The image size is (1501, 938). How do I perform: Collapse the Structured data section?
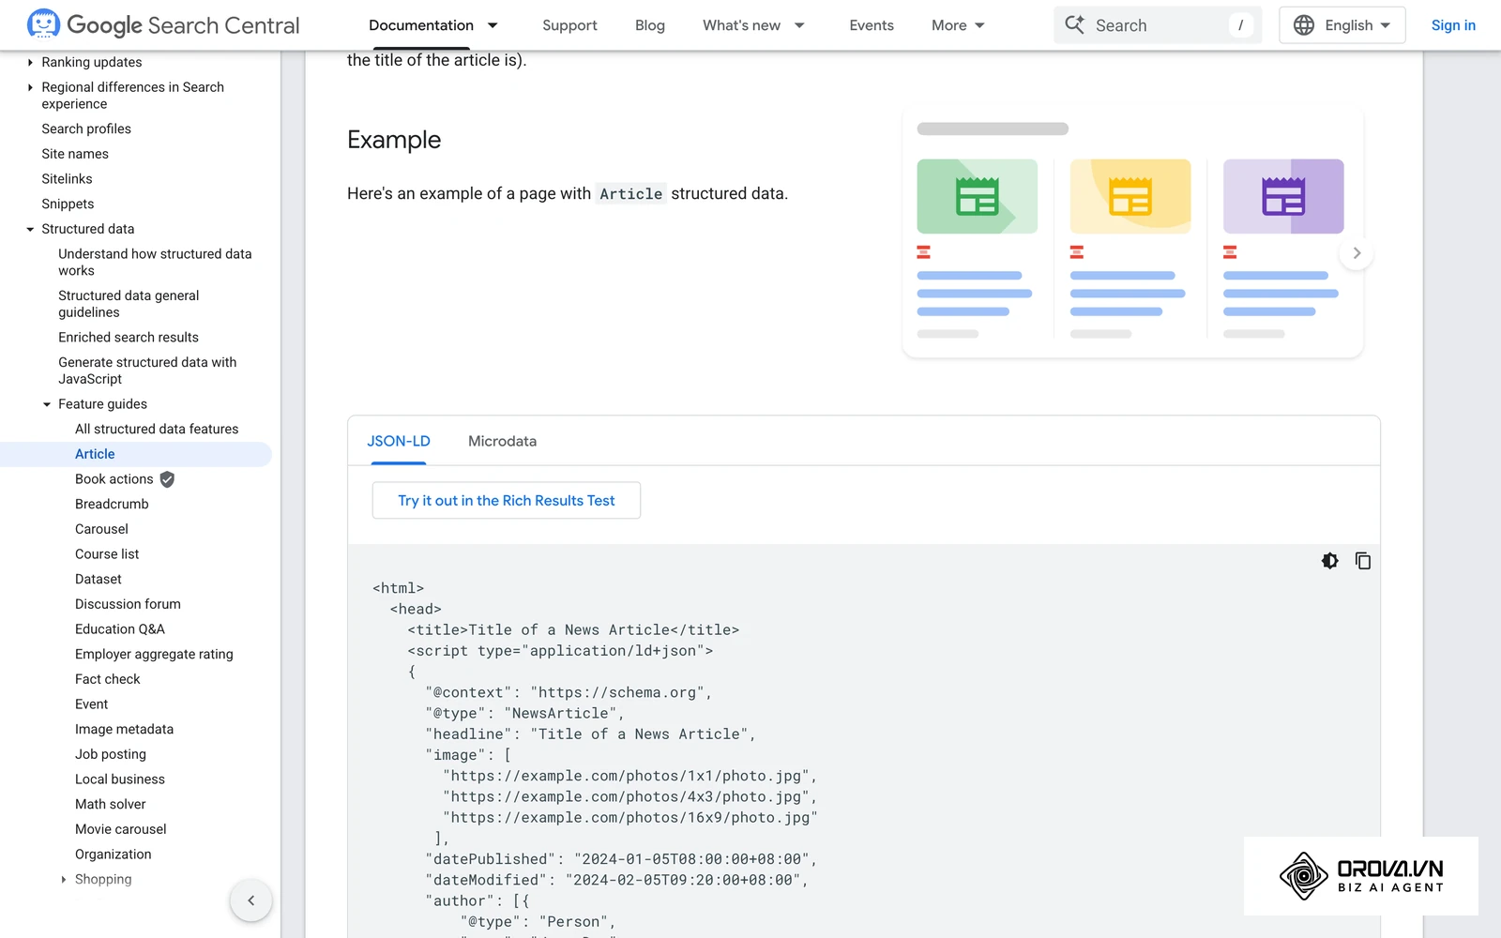(30, 229)
